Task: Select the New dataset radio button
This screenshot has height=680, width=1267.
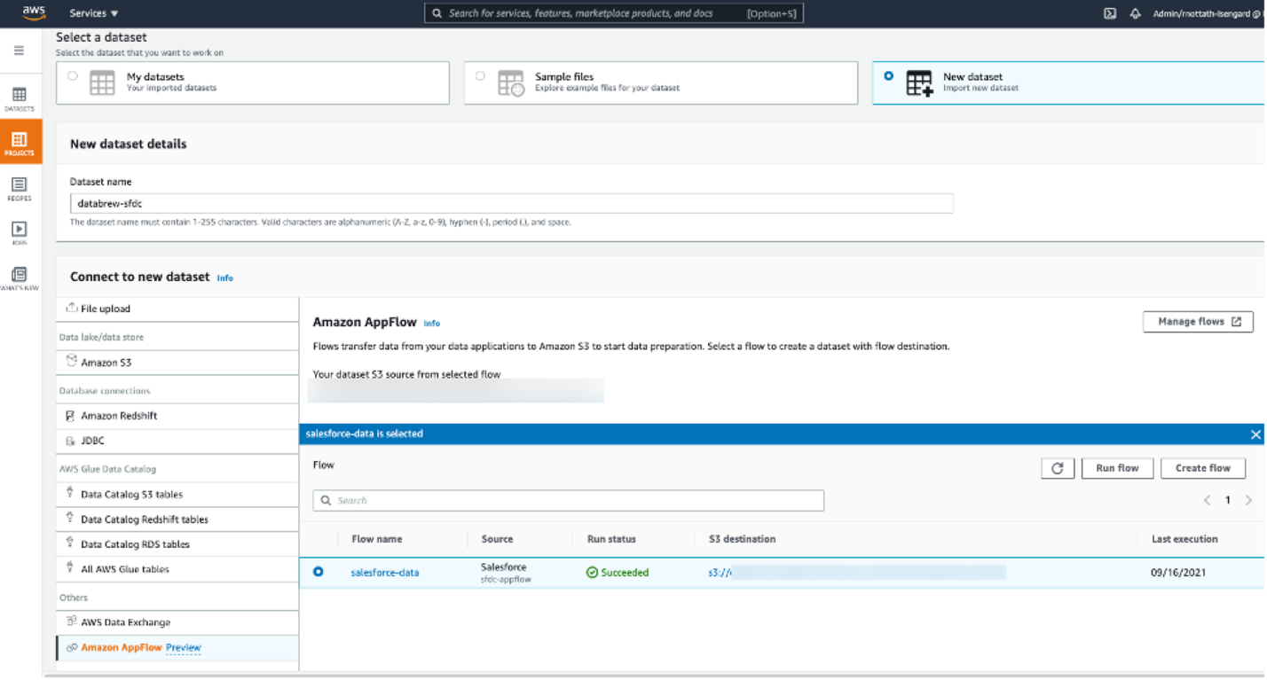Action: (x=889, y=76)
